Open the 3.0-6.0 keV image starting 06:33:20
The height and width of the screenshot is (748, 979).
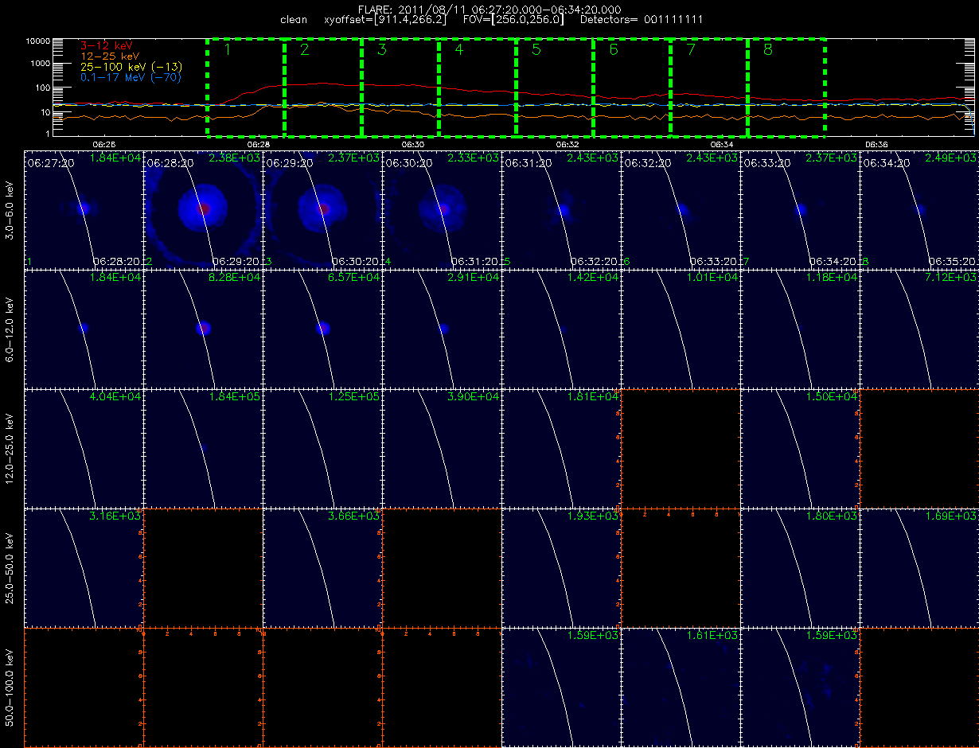[800, 209]
